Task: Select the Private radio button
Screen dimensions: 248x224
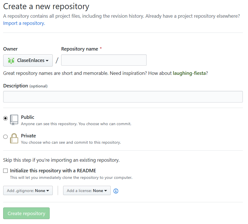Action: pyautogui.click(x=5, y=137)
